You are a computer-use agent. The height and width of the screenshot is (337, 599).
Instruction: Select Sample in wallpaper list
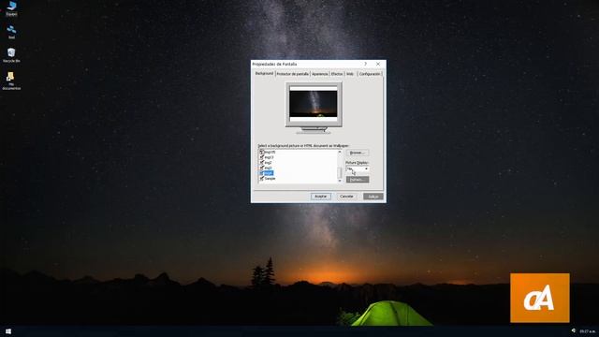click(x=268, y=179)
